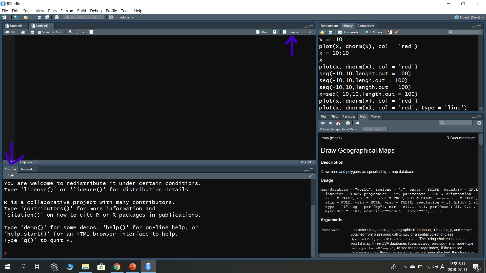Click the find/replace magnifier icon

71,32
